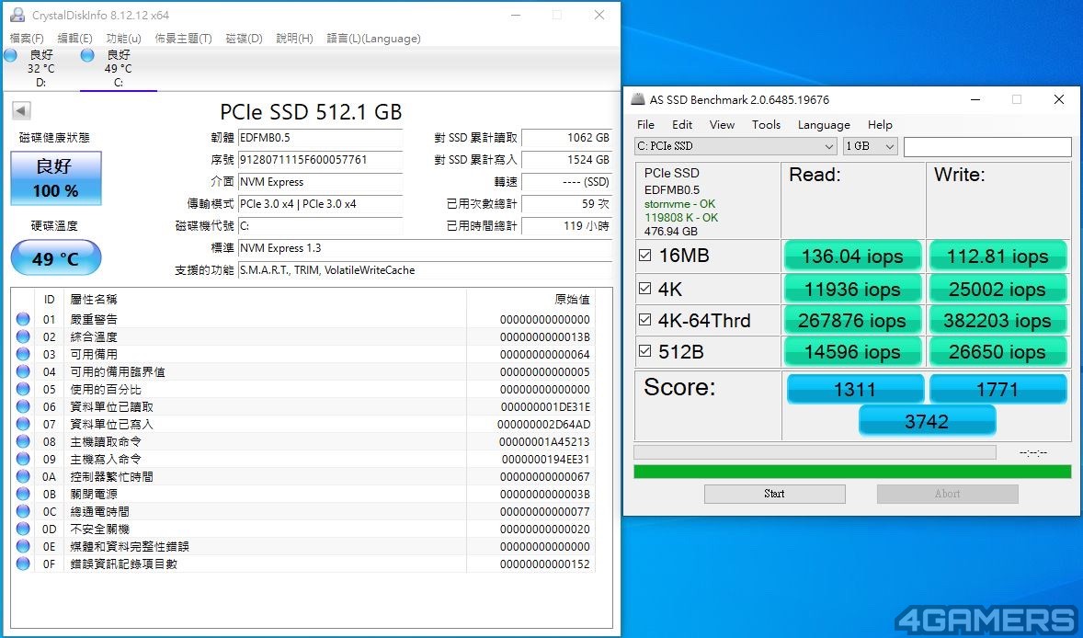Click the previous disk arrow button
The image size is (1083, 638).
coord(21,110)
